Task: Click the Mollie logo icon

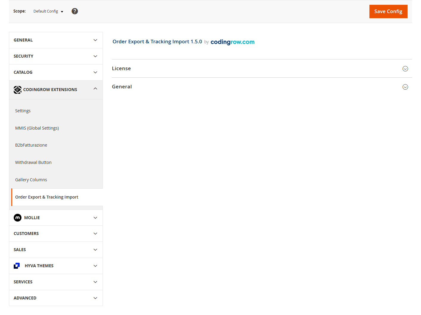Action: point(18,218)
